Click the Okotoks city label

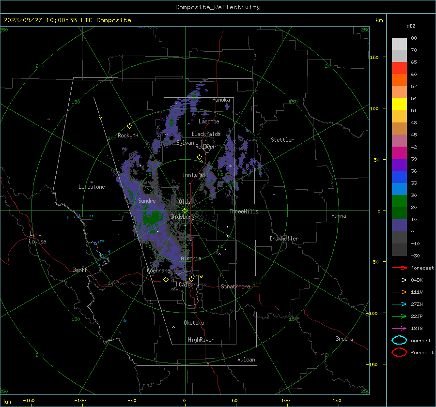[194, 323]
